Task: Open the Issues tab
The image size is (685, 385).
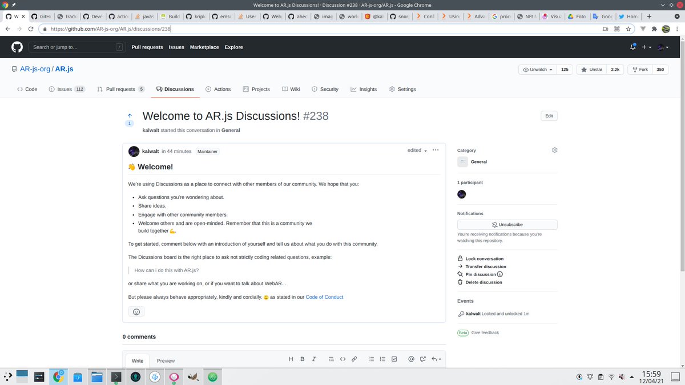Action: tap(67, 89)
